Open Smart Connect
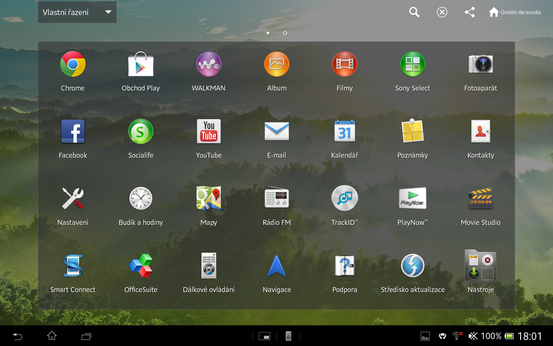This screenshot has width=553, height=346. coord(72,266)
